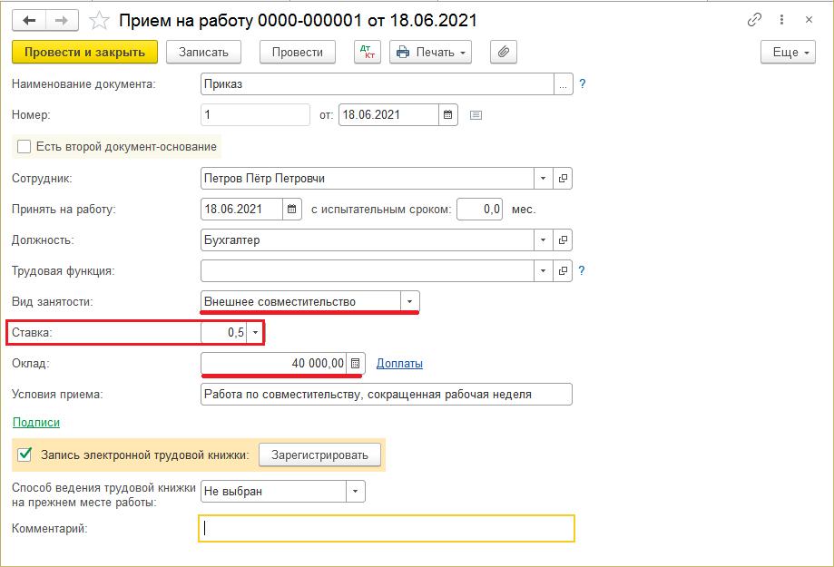Screen dimensions: 834x567
Task: Open calculator icon in Оклад field
Action: 356,364
